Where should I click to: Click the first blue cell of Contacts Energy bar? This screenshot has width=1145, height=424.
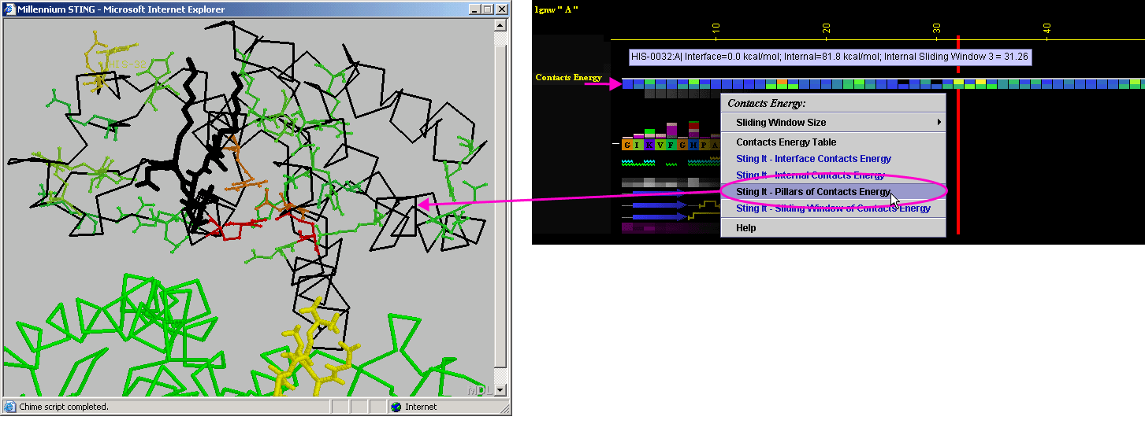(627, 83)
